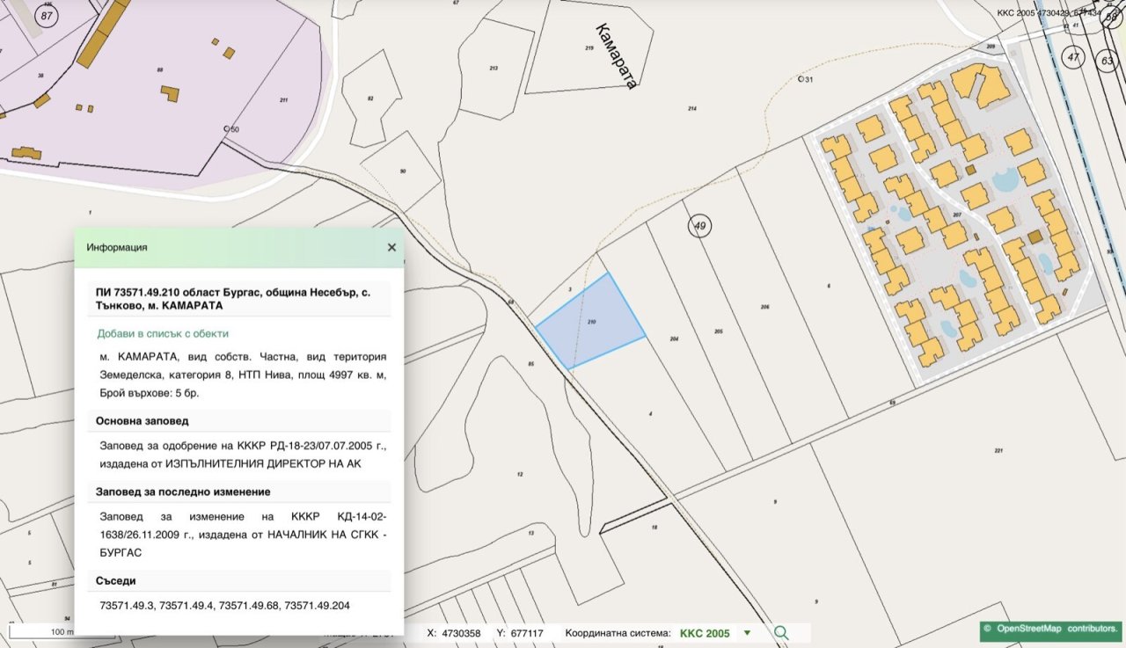Click the search magnifier icon

[780, 633]
